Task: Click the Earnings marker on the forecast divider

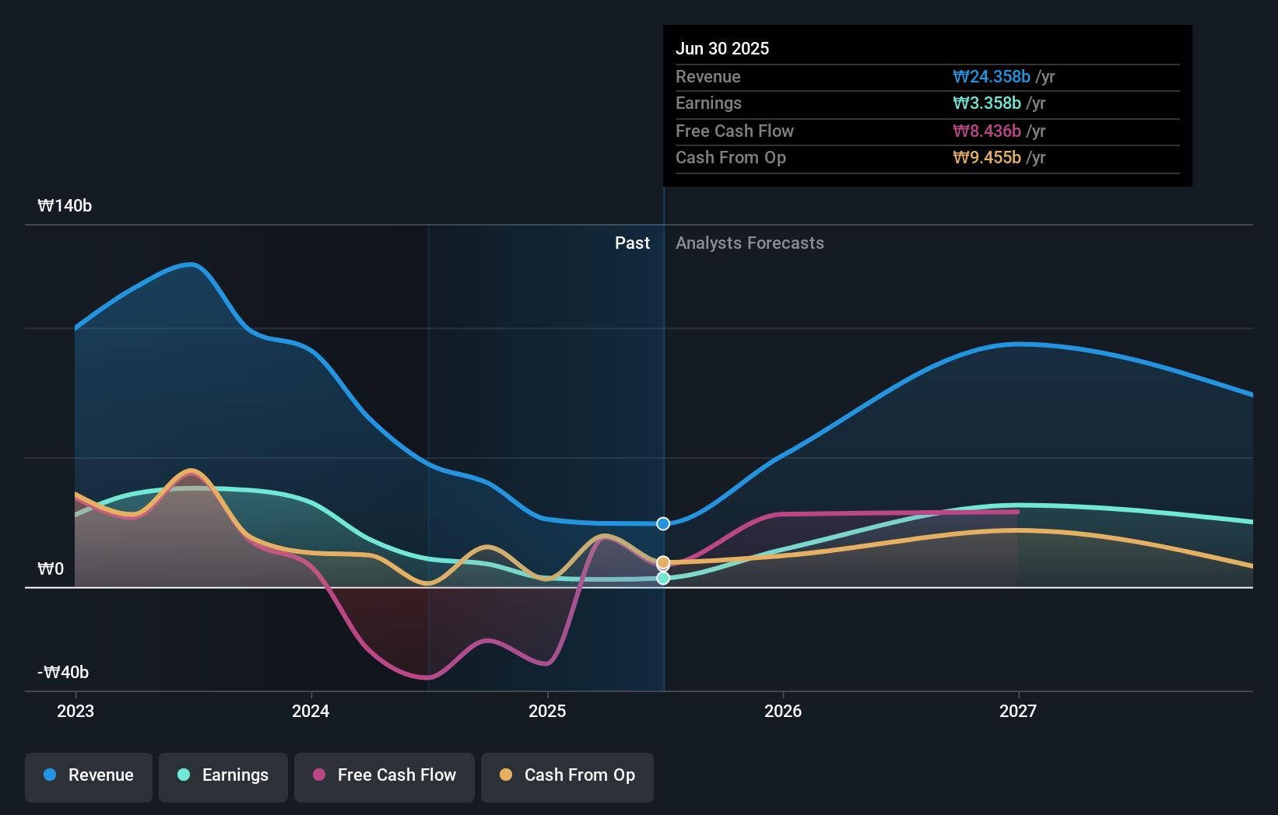Action: [662, 579]
